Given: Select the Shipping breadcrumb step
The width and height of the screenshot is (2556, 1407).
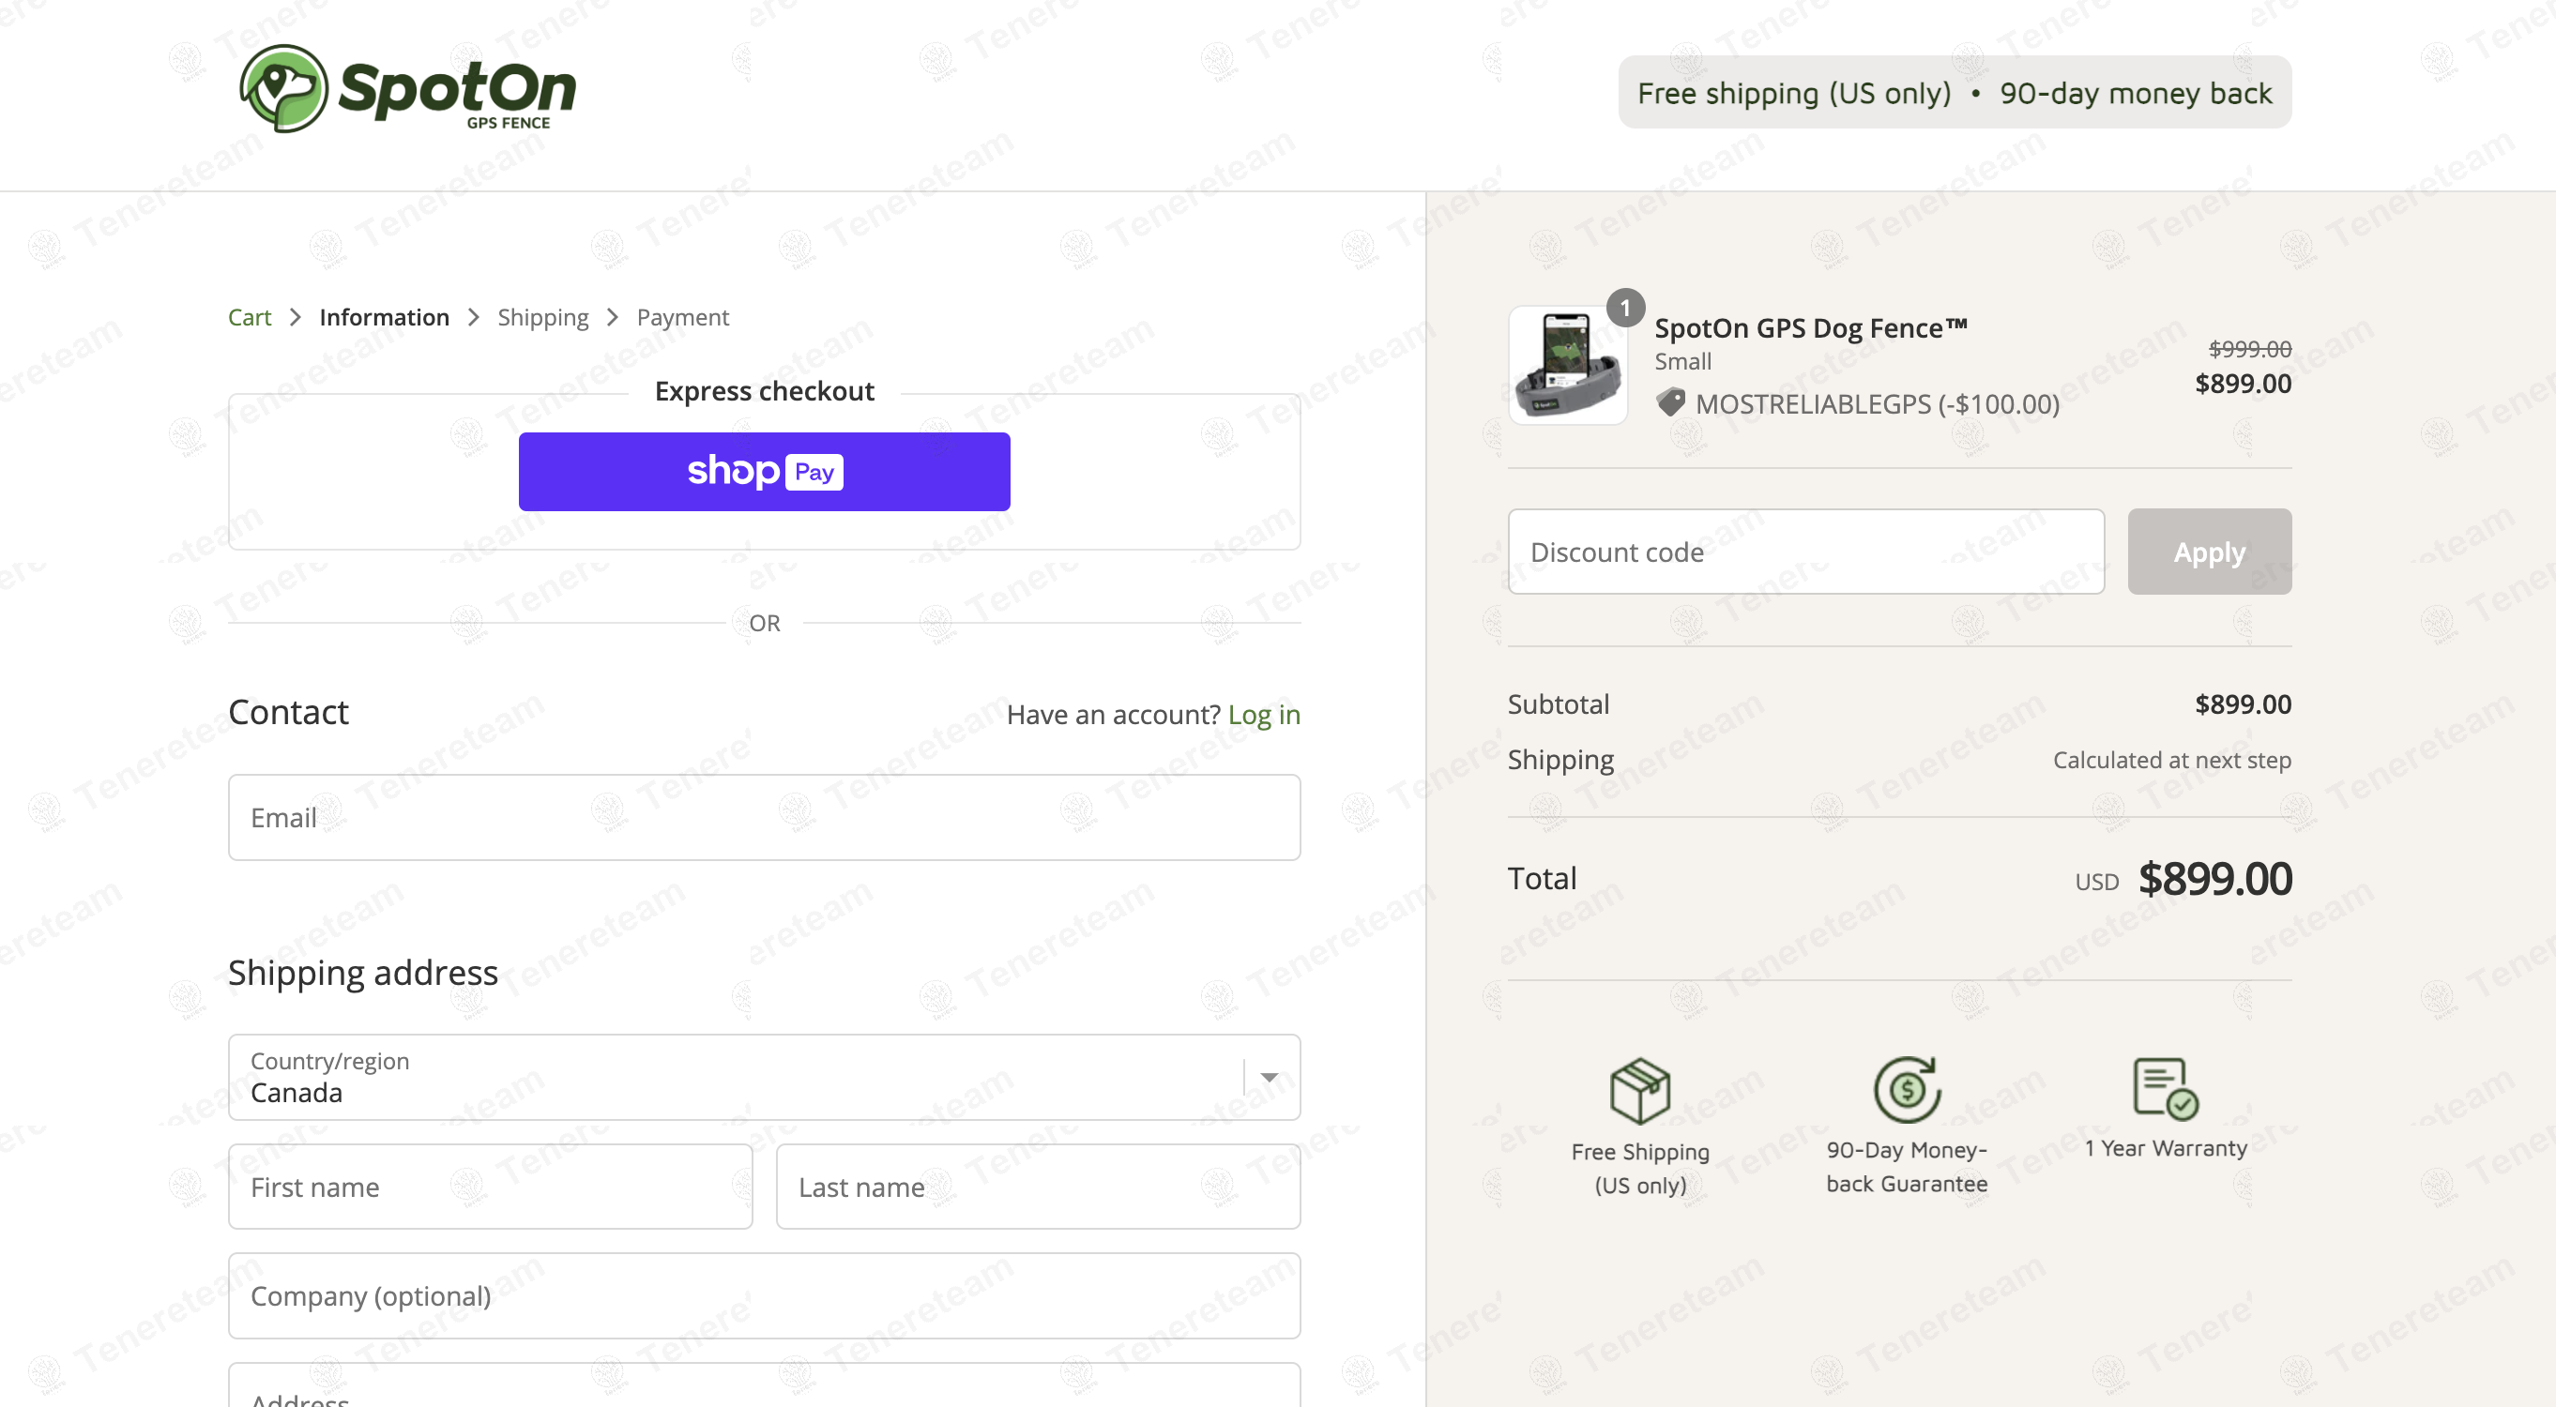Looking at the screenshot, I should coord(542,317).
